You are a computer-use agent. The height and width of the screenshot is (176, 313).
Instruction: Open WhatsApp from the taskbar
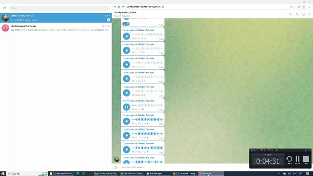[x=84, y=174]
